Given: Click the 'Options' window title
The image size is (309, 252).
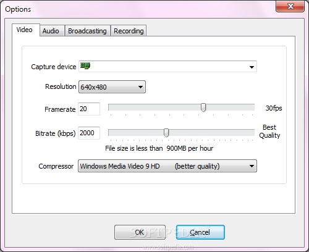Looking at the screenshot, I should tap(18, 9).
